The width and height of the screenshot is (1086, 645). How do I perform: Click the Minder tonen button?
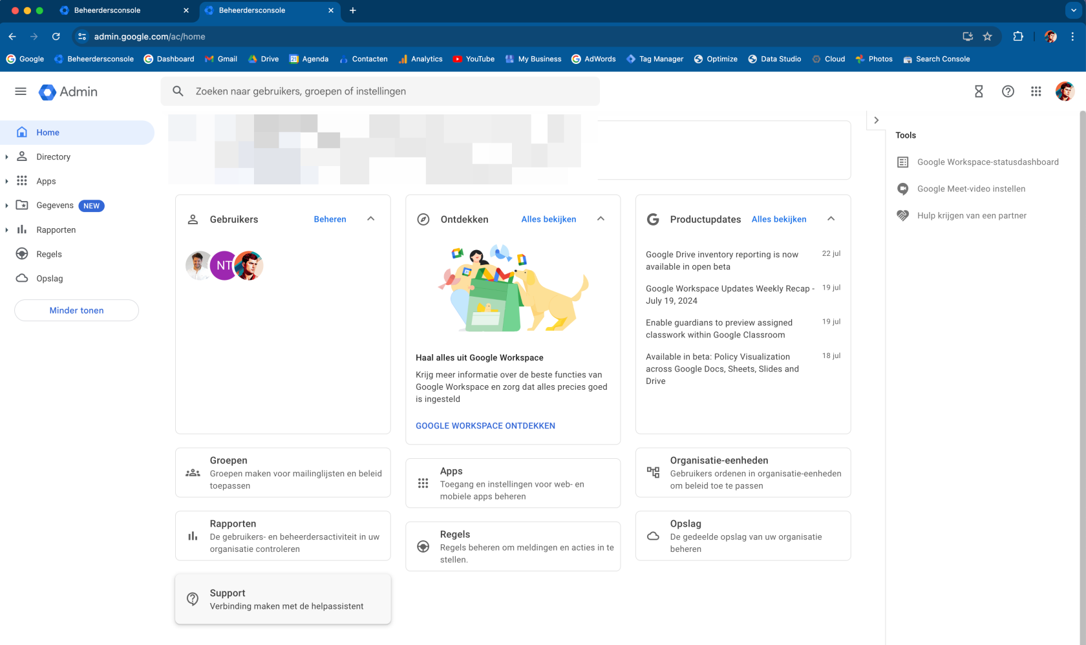pyautogui.click(x=76, y=310)
